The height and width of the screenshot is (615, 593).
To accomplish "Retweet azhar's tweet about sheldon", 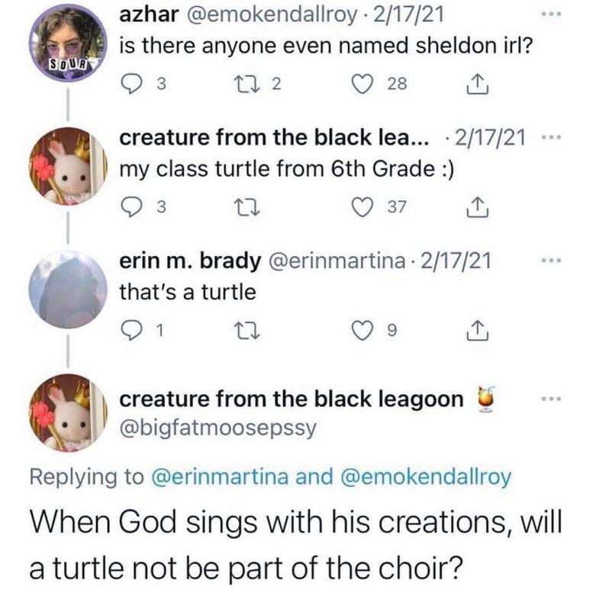I will (x=254, y=86).
